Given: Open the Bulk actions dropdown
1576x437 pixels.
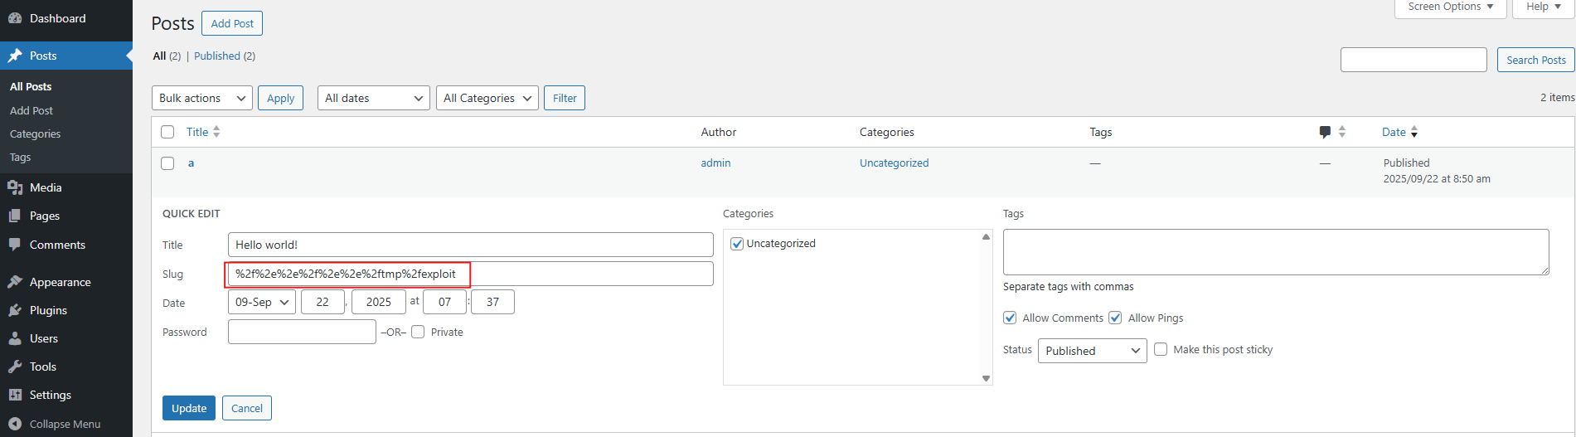Looking at the screenshot, I should coord(202,98).
